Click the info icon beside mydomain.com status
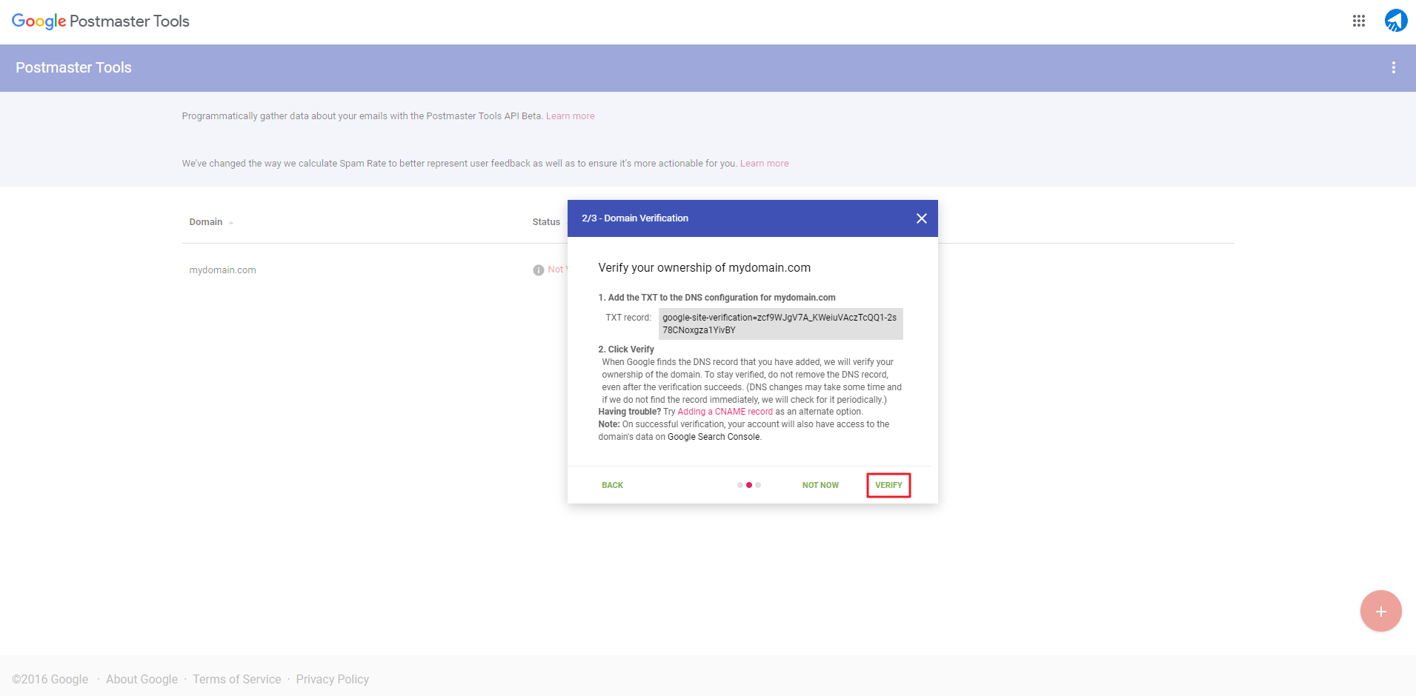 coord(538,270)
